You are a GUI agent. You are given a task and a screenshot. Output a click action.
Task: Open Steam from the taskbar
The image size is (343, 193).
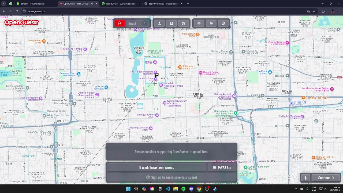tap(215, 189)
